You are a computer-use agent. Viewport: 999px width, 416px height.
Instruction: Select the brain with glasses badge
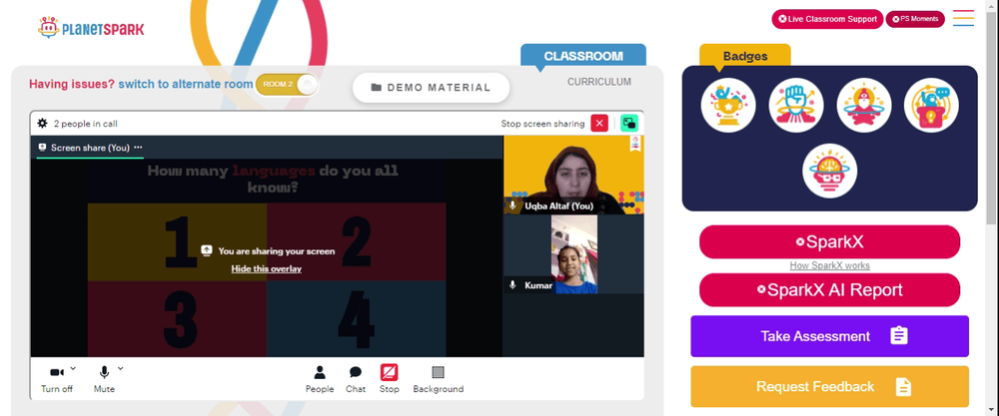point(829,171)
